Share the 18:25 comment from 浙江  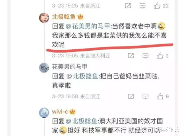coord(128,6)
